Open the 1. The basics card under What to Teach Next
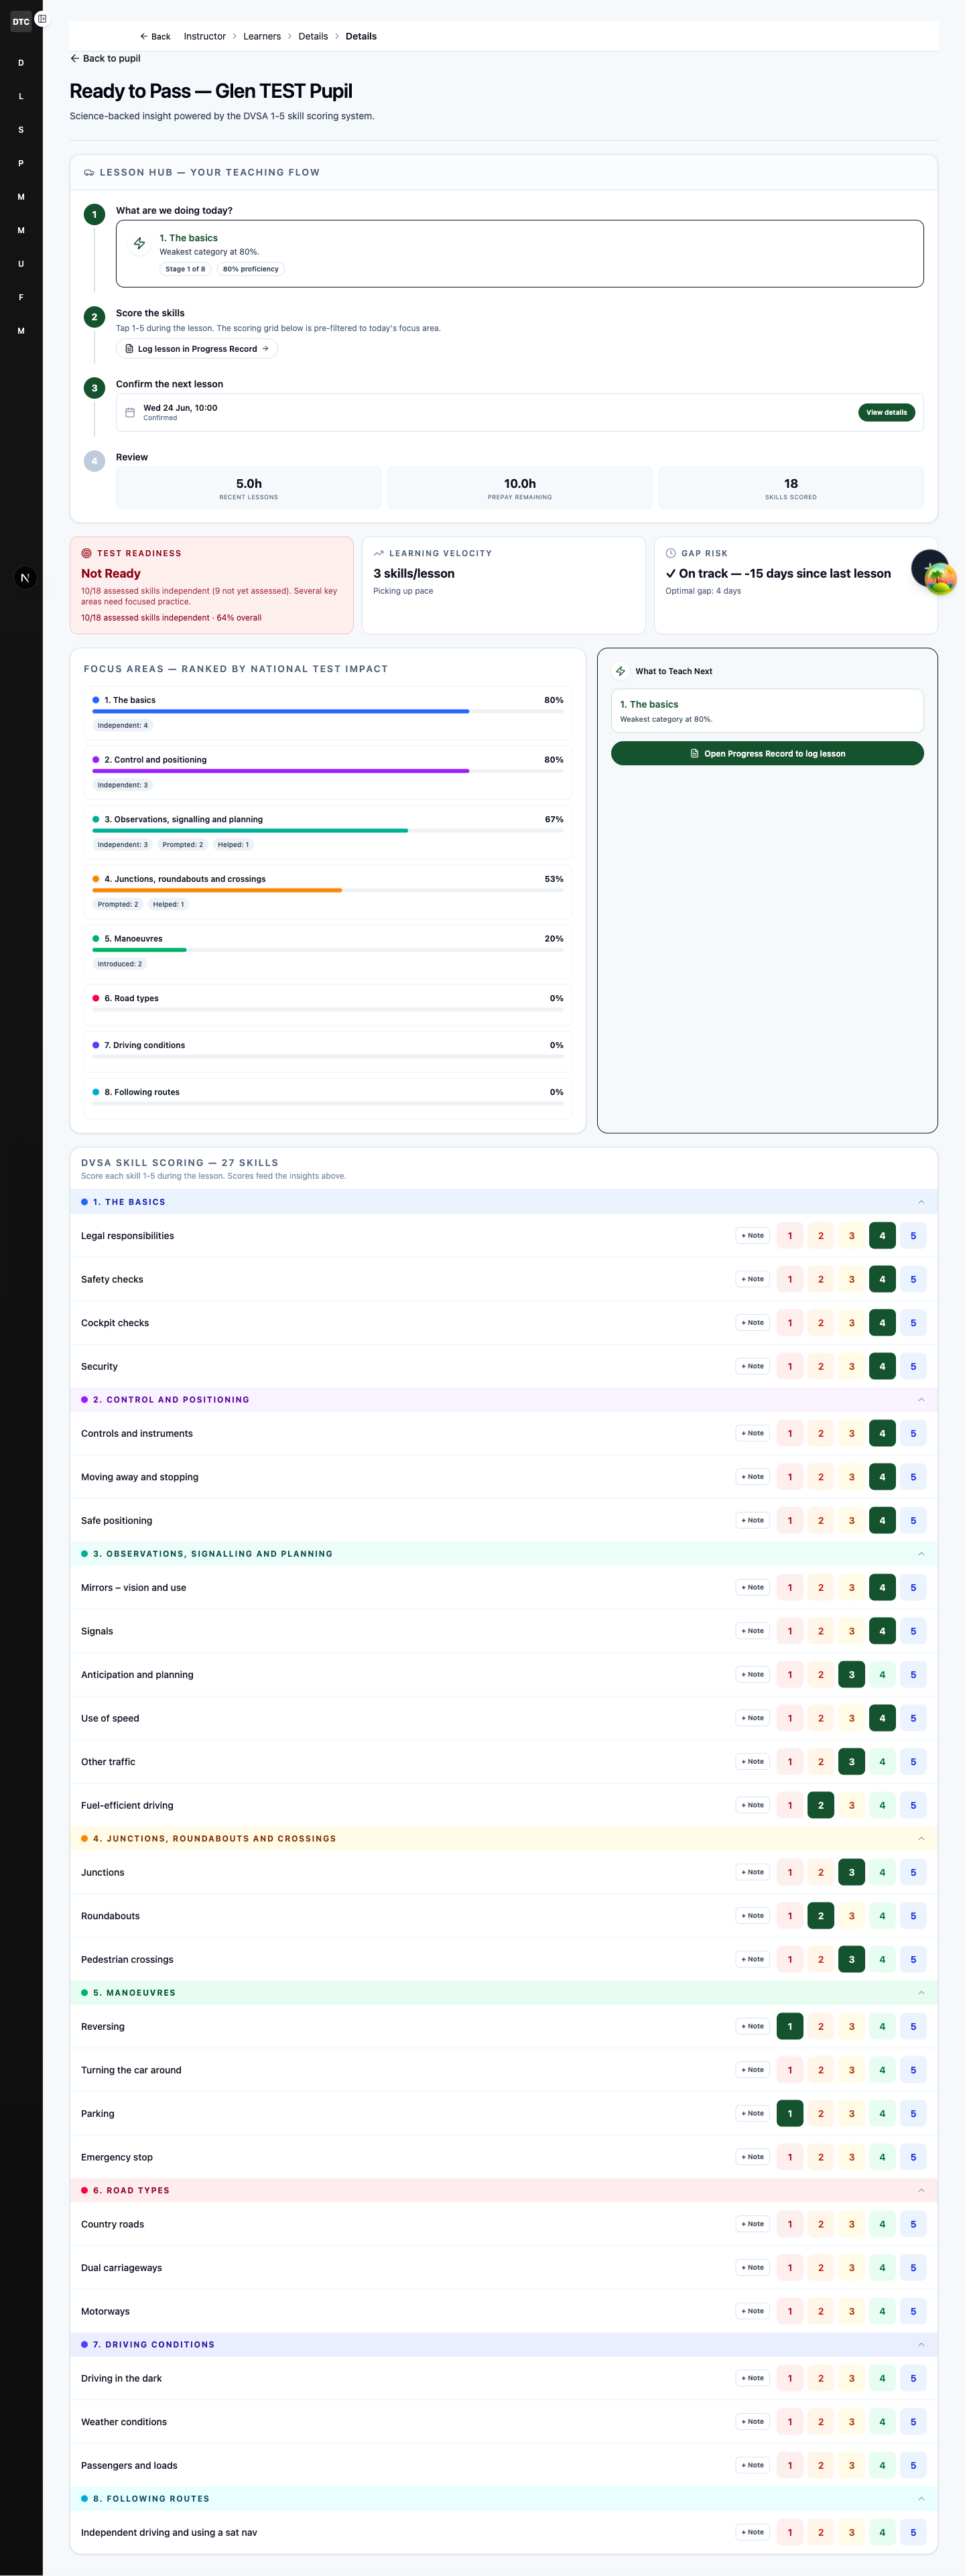Image resolution: width=965 pixels, height=2576 pixels. click(767, 711)
